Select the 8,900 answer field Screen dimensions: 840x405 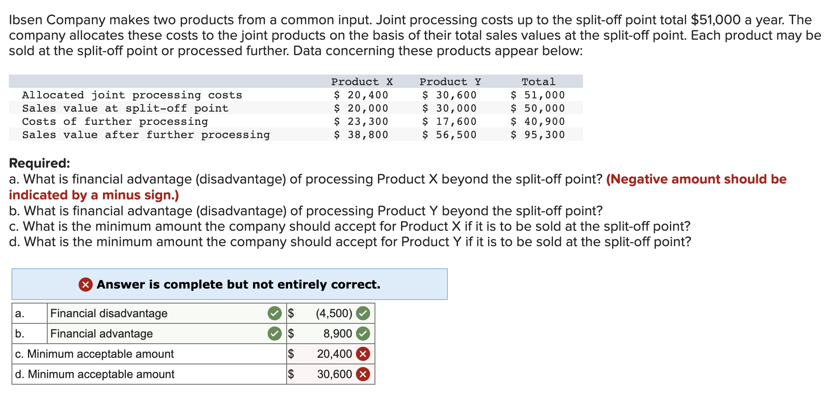coord(330,334)
